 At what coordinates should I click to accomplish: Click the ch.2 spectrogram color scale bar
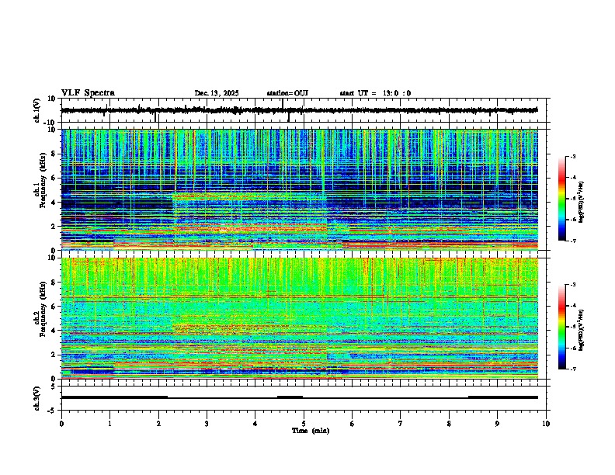coord(562,327)
